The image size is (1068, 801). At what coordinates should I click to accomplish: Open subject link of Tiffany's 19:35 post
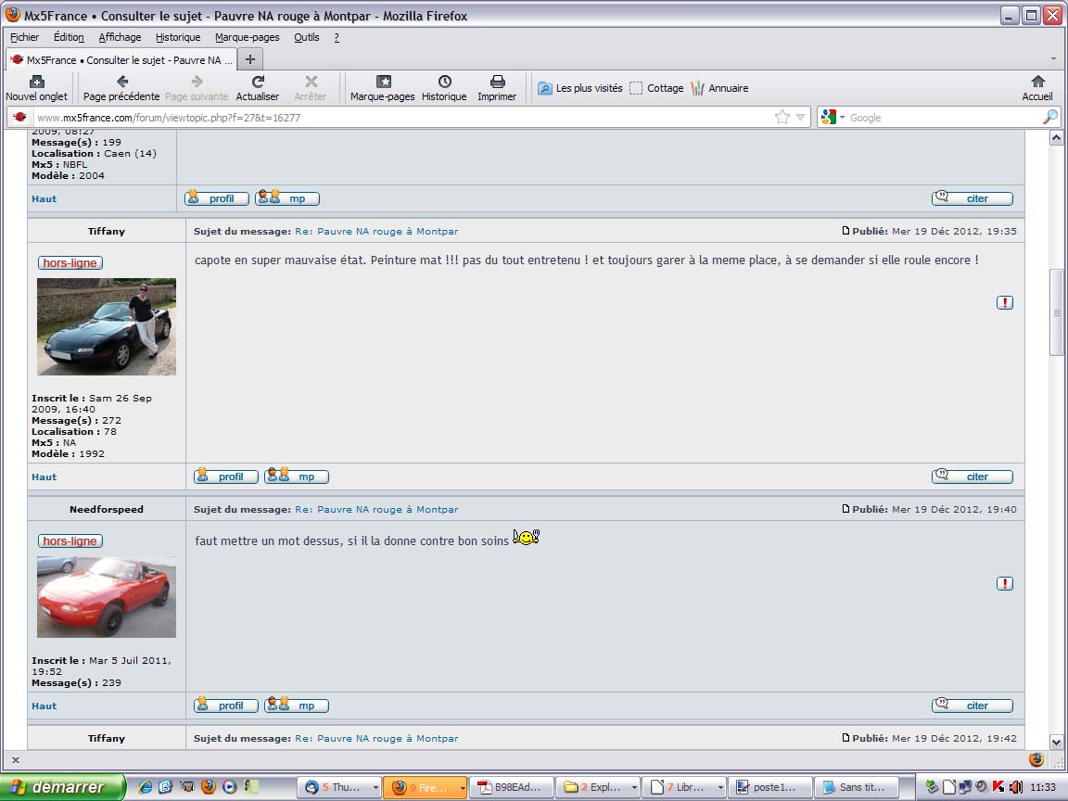376,232
